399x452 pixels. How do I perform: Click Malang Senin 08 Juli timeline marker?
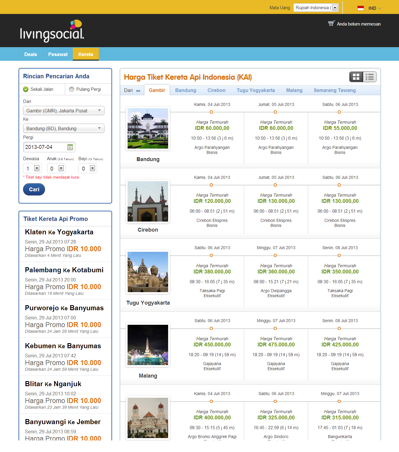click(x=339, y=328)
